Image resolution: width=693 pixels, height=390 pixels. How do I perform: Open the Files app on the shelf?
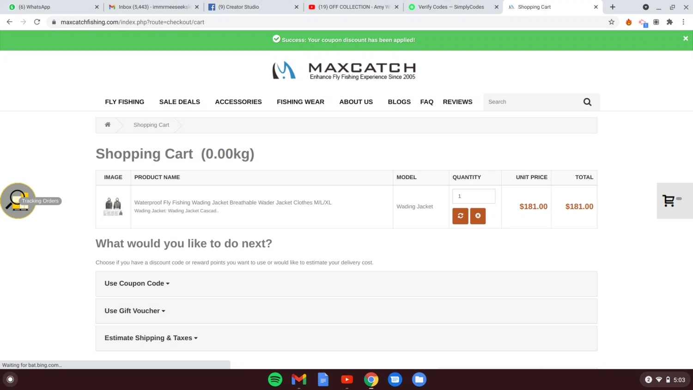(419, 379)
